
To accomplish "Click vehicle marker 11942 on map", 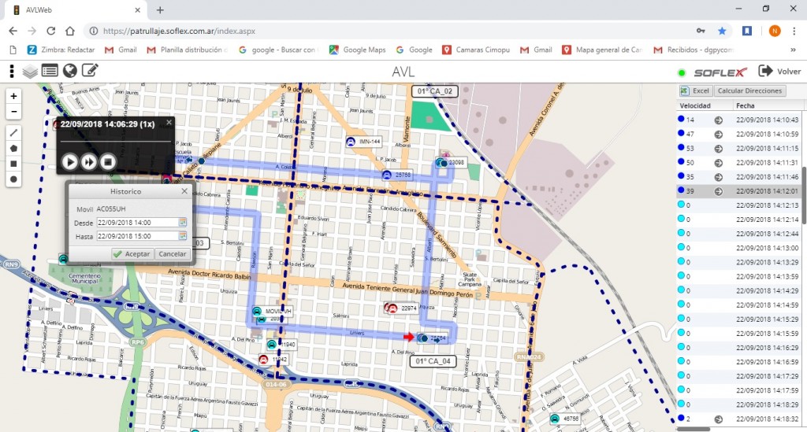I will coord(273,359).
